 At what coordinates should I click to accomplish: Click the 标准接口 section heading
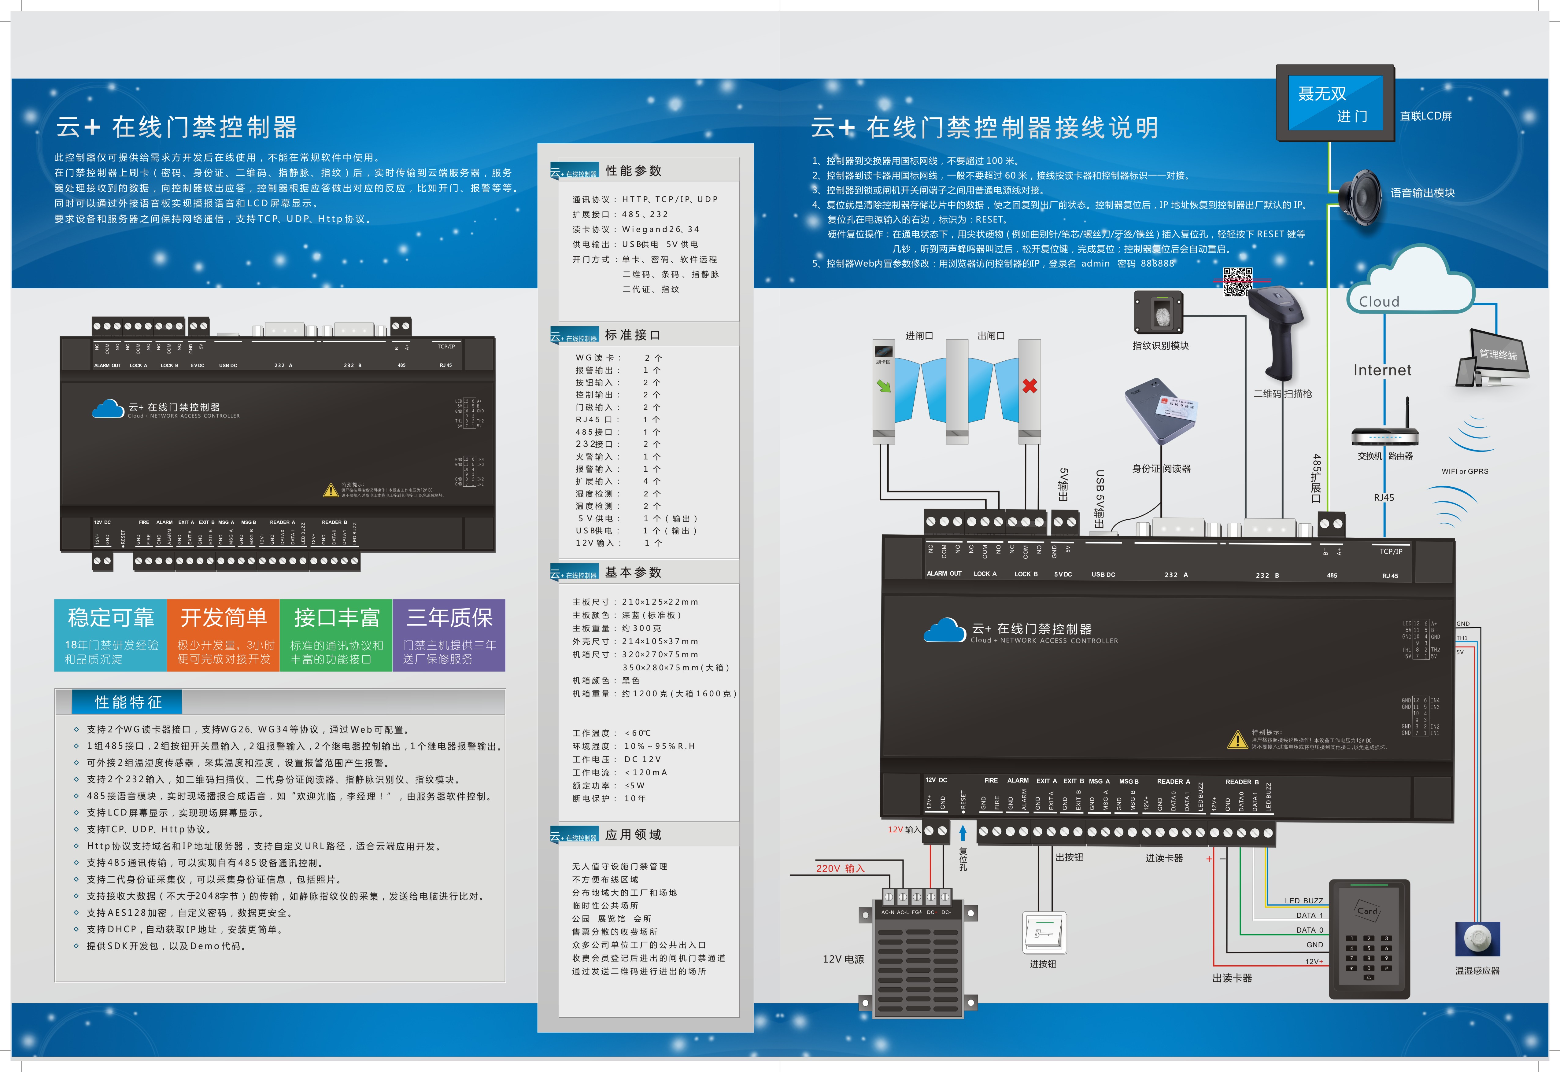coord(633,335)
